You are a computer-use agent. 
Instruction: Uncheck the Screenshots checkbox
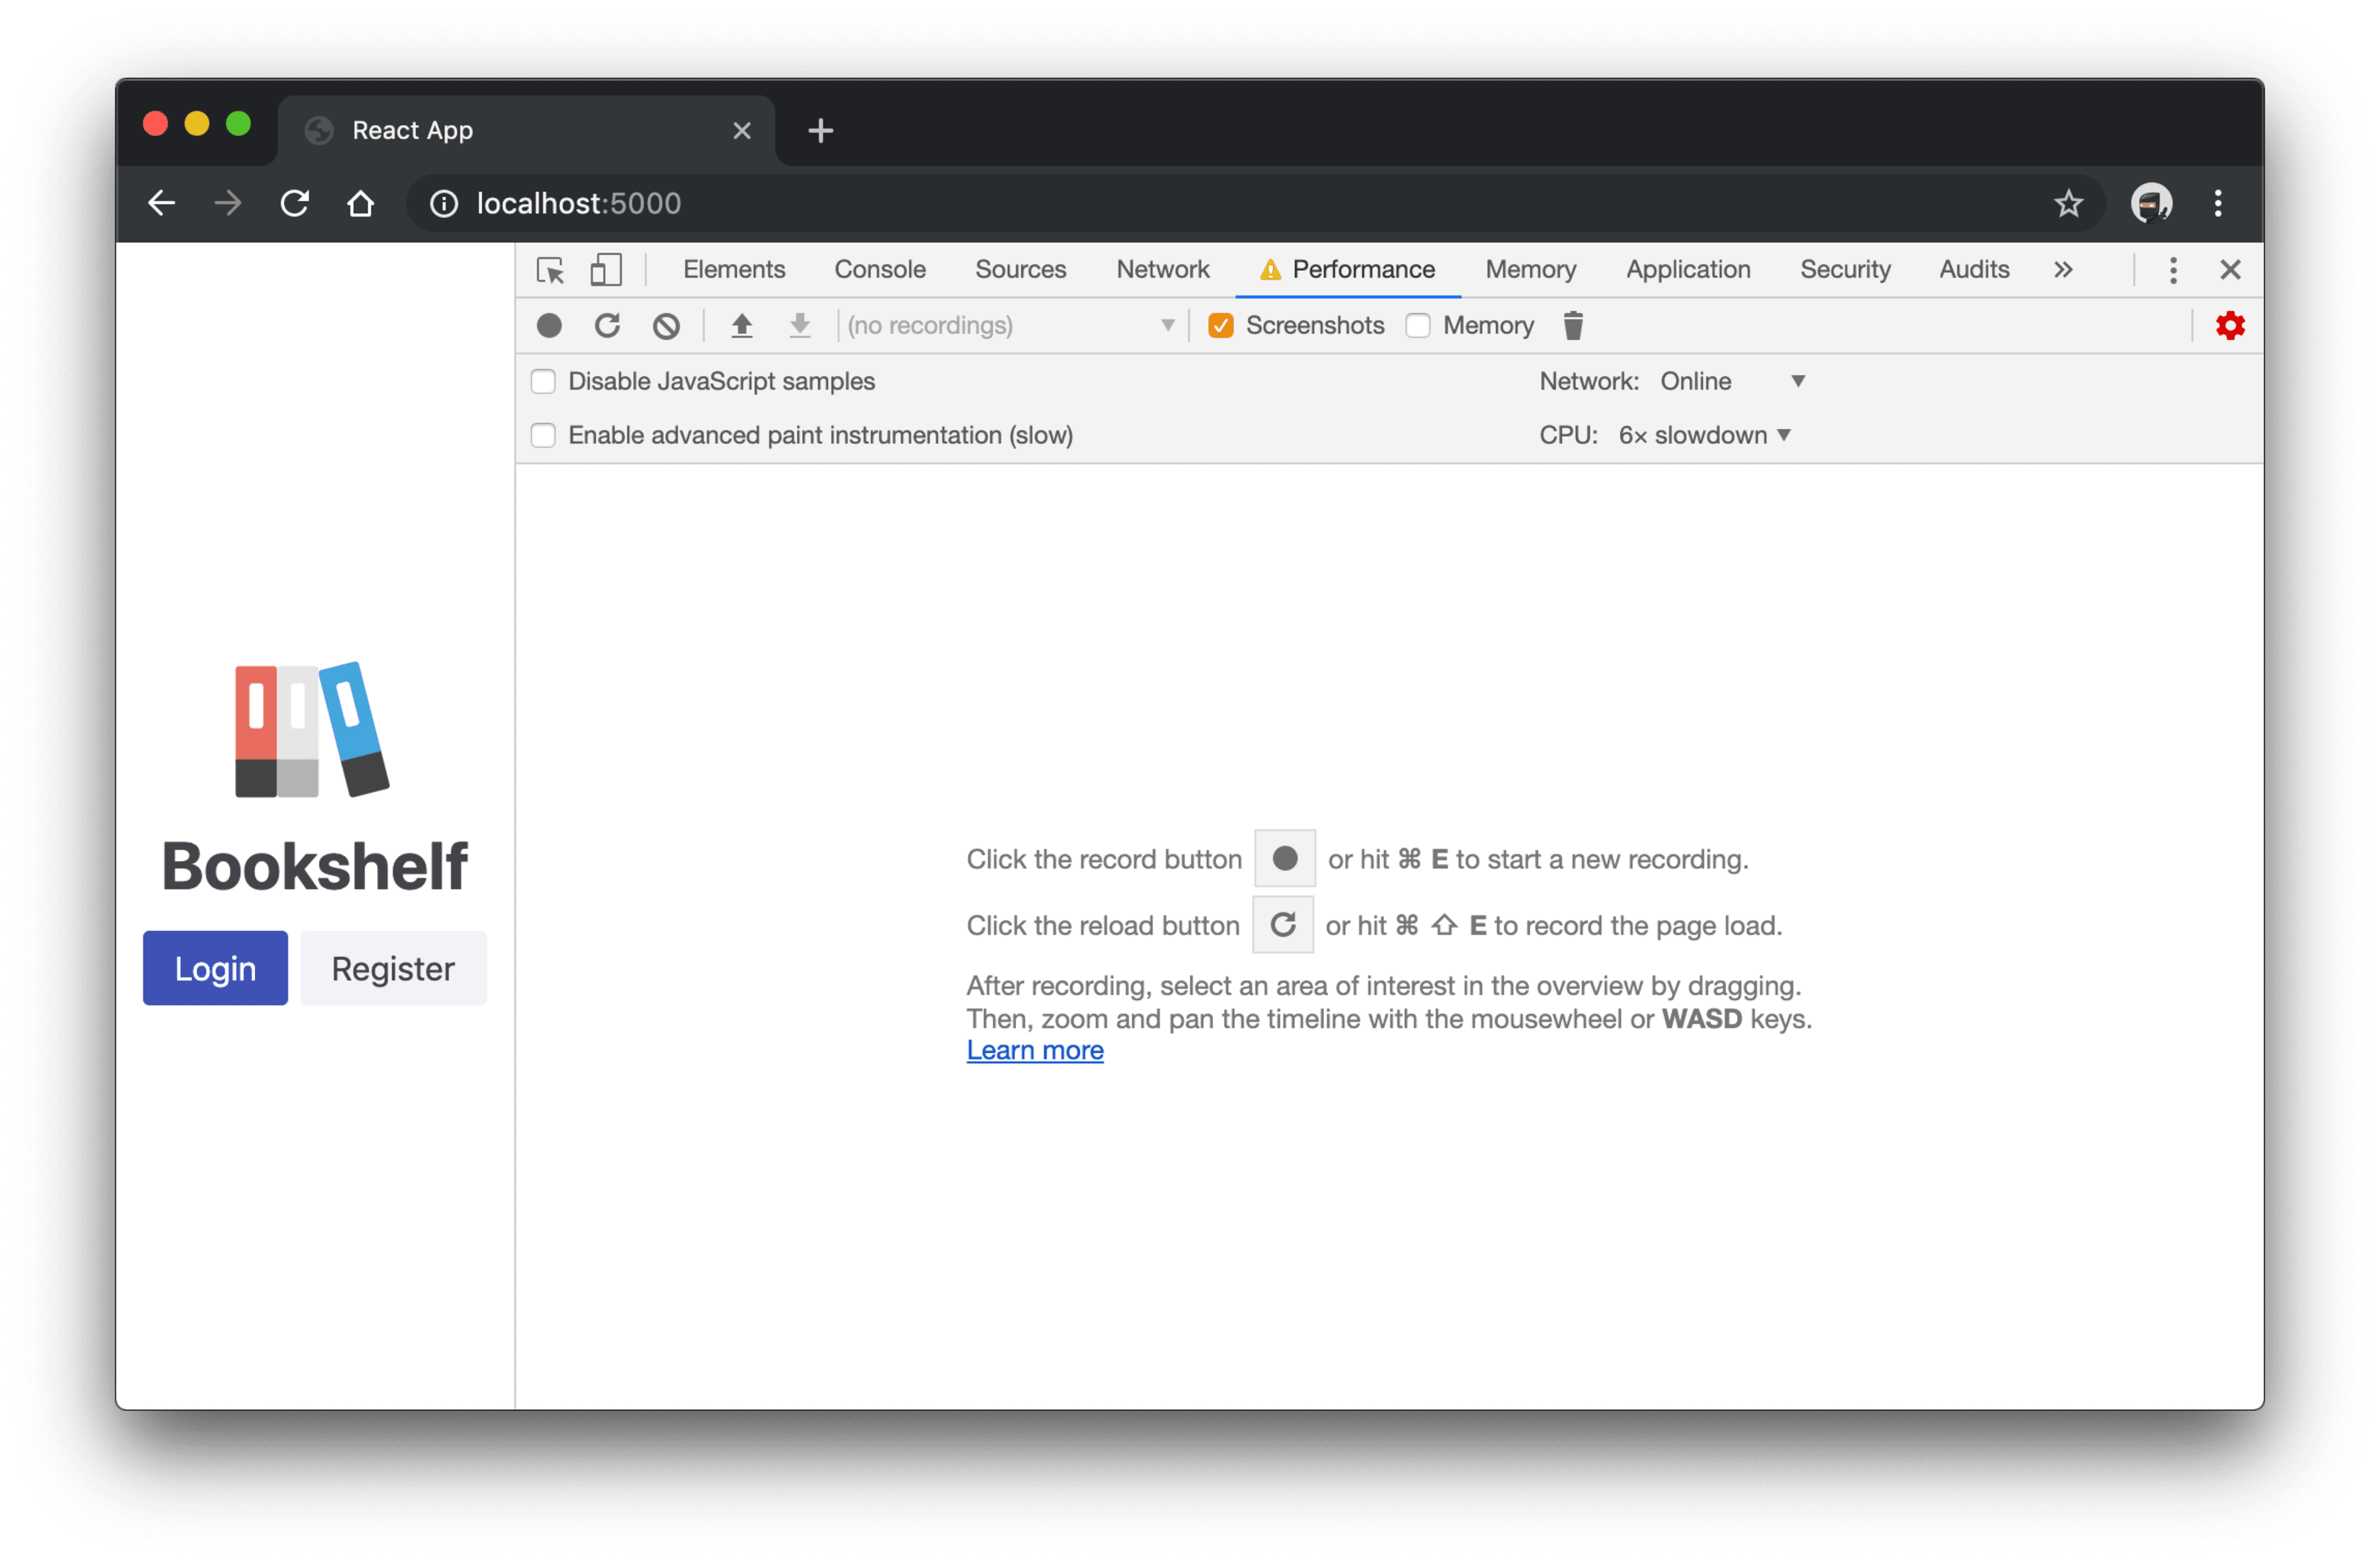1221,326
